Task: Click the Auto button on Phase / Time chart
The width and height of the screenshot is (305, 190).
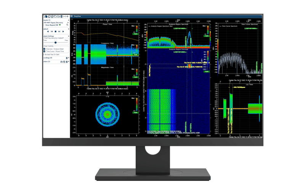Action: point(135,34)
